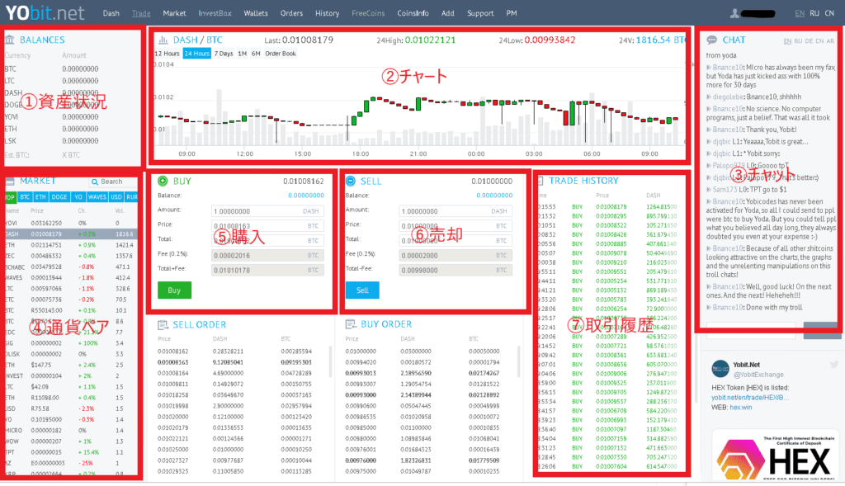Switch chart to 6M range
This screenshot has height=486, width=845.
coord(256,54)
